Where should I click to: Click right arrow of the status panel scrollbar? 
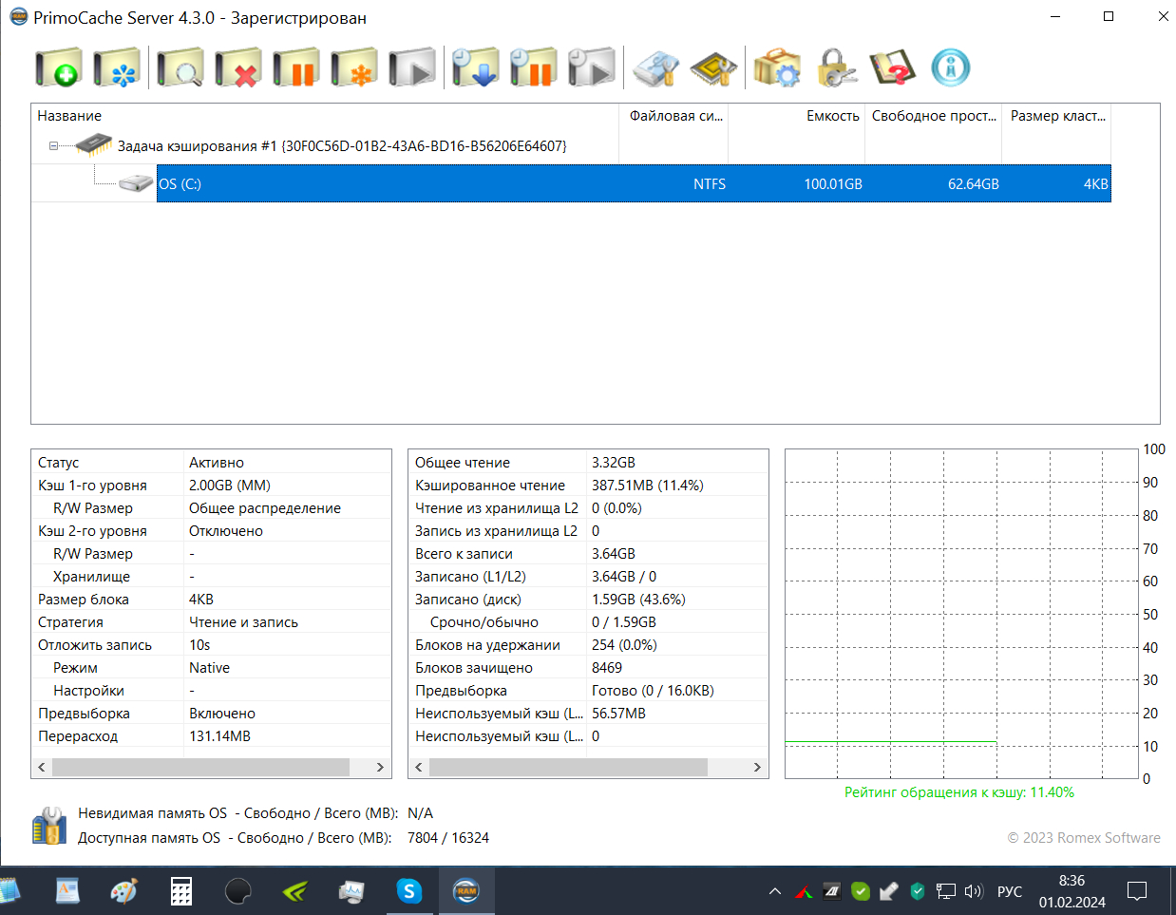point(380,767)
